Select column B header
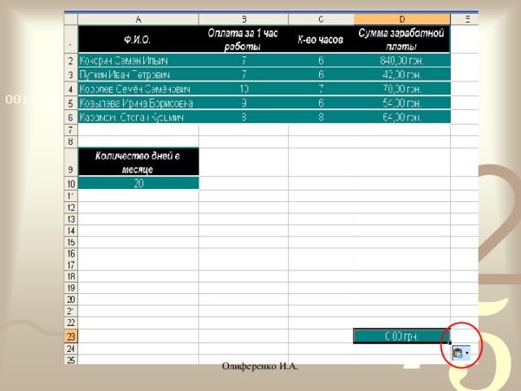This screenshot has width=521, height=391. point(243,20)
